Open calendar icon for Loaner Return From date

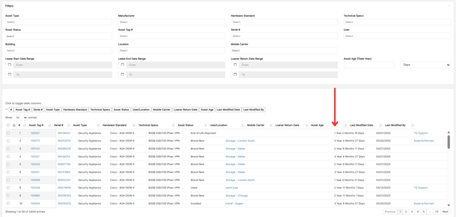click(235, 65)
